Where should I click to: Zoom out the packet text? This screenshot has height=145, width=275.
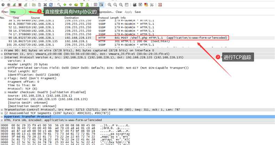(x=115, y=5)
